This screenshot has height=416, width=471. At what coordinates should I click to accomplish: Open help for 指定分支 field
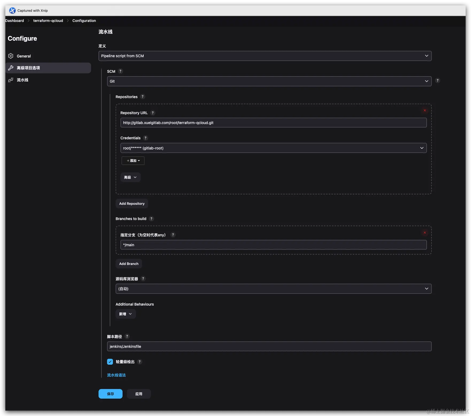pyautogui.click(x=173, y=235)
